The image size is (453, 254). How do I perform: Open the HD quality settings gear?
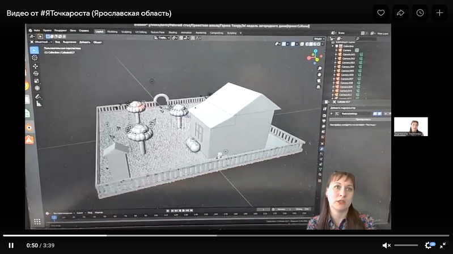pos(430,245)
